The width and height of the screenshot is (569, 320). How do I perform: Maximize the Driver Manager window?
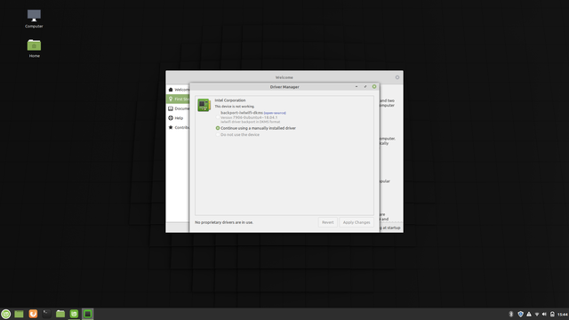tap(365, 87)
